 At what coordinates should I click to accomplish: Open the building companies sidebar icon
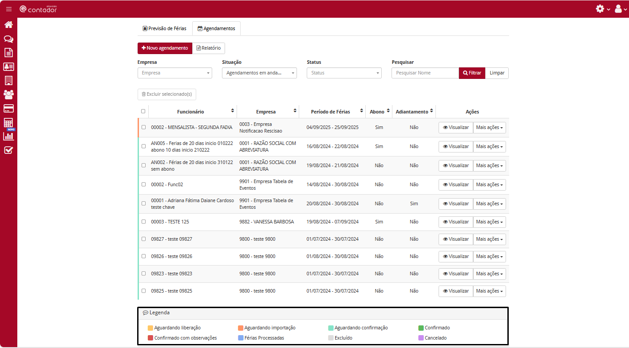8,81
